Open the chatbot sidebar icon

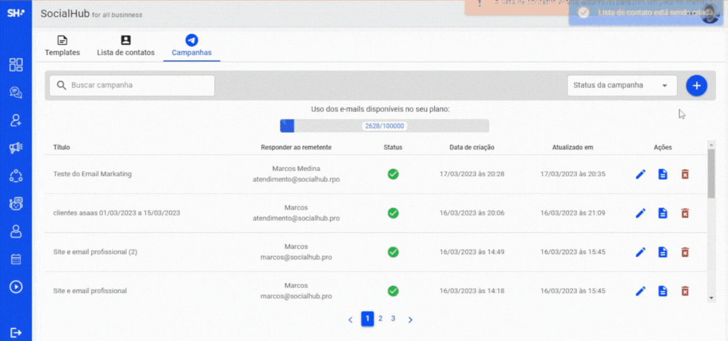tap(16, 203)
